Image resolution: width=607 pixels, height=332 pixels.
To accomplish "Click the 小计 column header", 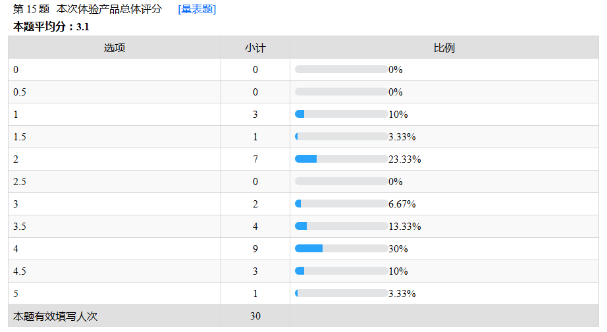I will click(255, 47).
